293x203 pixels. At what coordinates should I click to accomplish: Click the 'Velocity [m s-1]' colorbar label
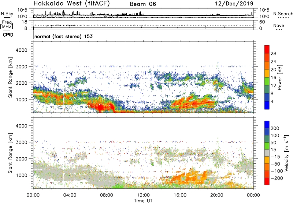point(286,153)
